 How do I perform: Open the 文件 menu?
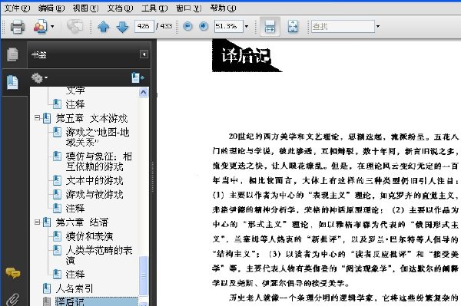(x=17, y=8)
